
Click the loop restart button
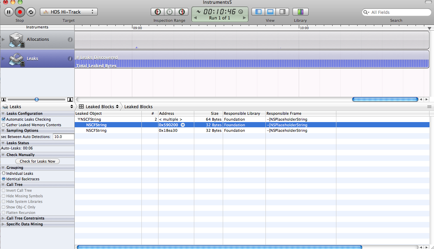click(31, 12)
